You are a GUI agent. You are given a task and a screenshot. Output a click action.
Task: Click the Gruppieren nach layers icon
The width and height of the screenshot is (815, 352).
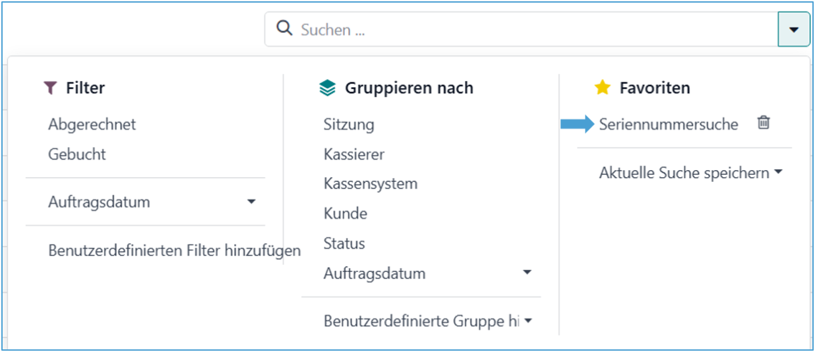(327, 88)
